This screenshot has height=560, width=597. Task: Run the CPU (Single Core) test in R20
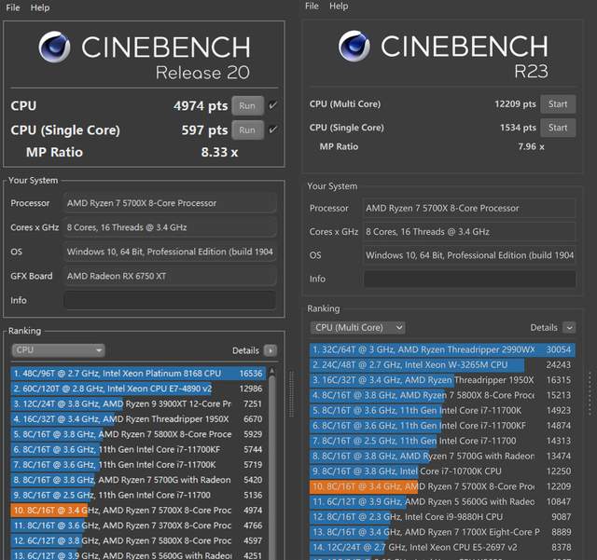point(247,130)
